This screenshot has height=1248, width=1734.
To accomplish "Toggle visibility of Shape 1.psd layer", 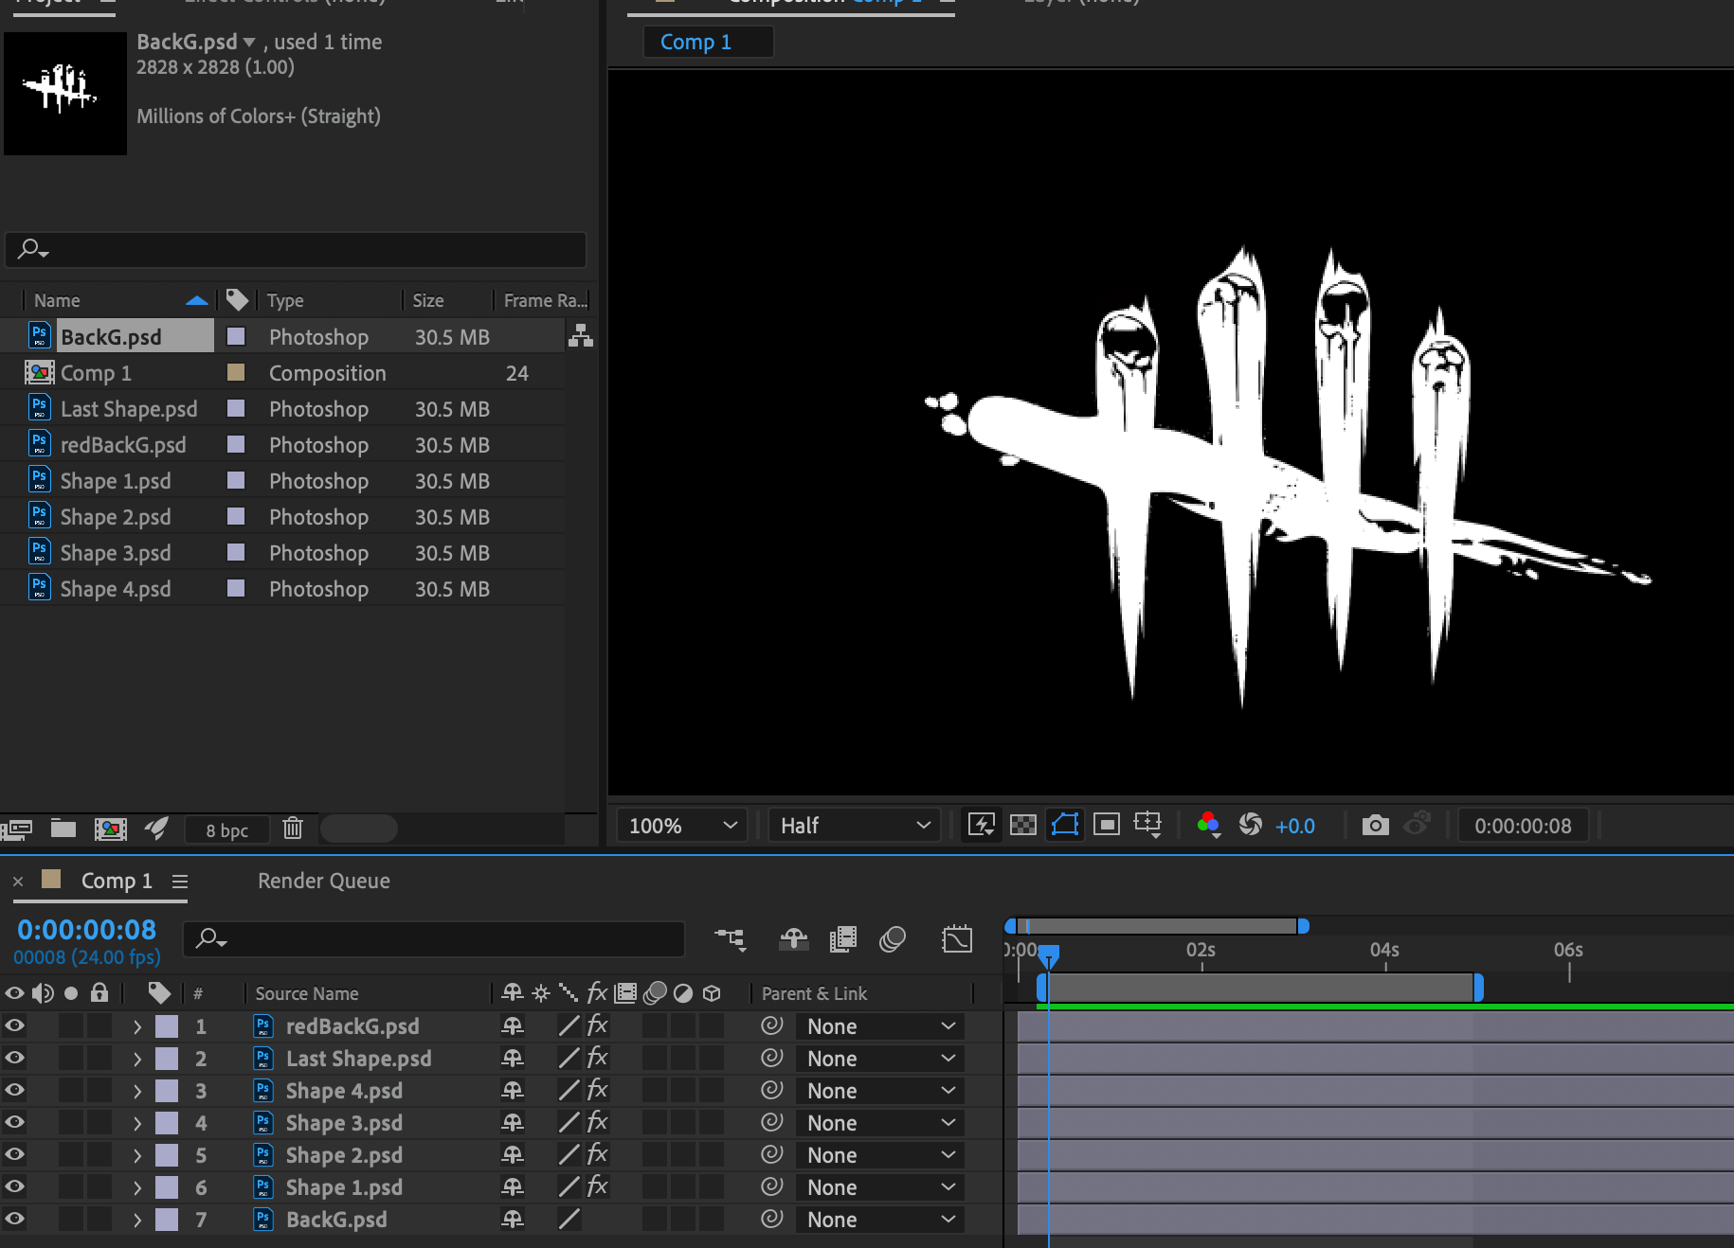I will 14,1186.
